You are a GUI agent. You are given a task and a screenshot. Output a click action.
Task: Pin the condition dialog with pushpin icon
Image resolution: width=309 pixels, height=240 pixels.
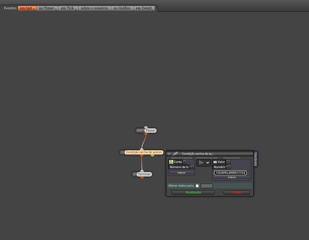[175, 154]
